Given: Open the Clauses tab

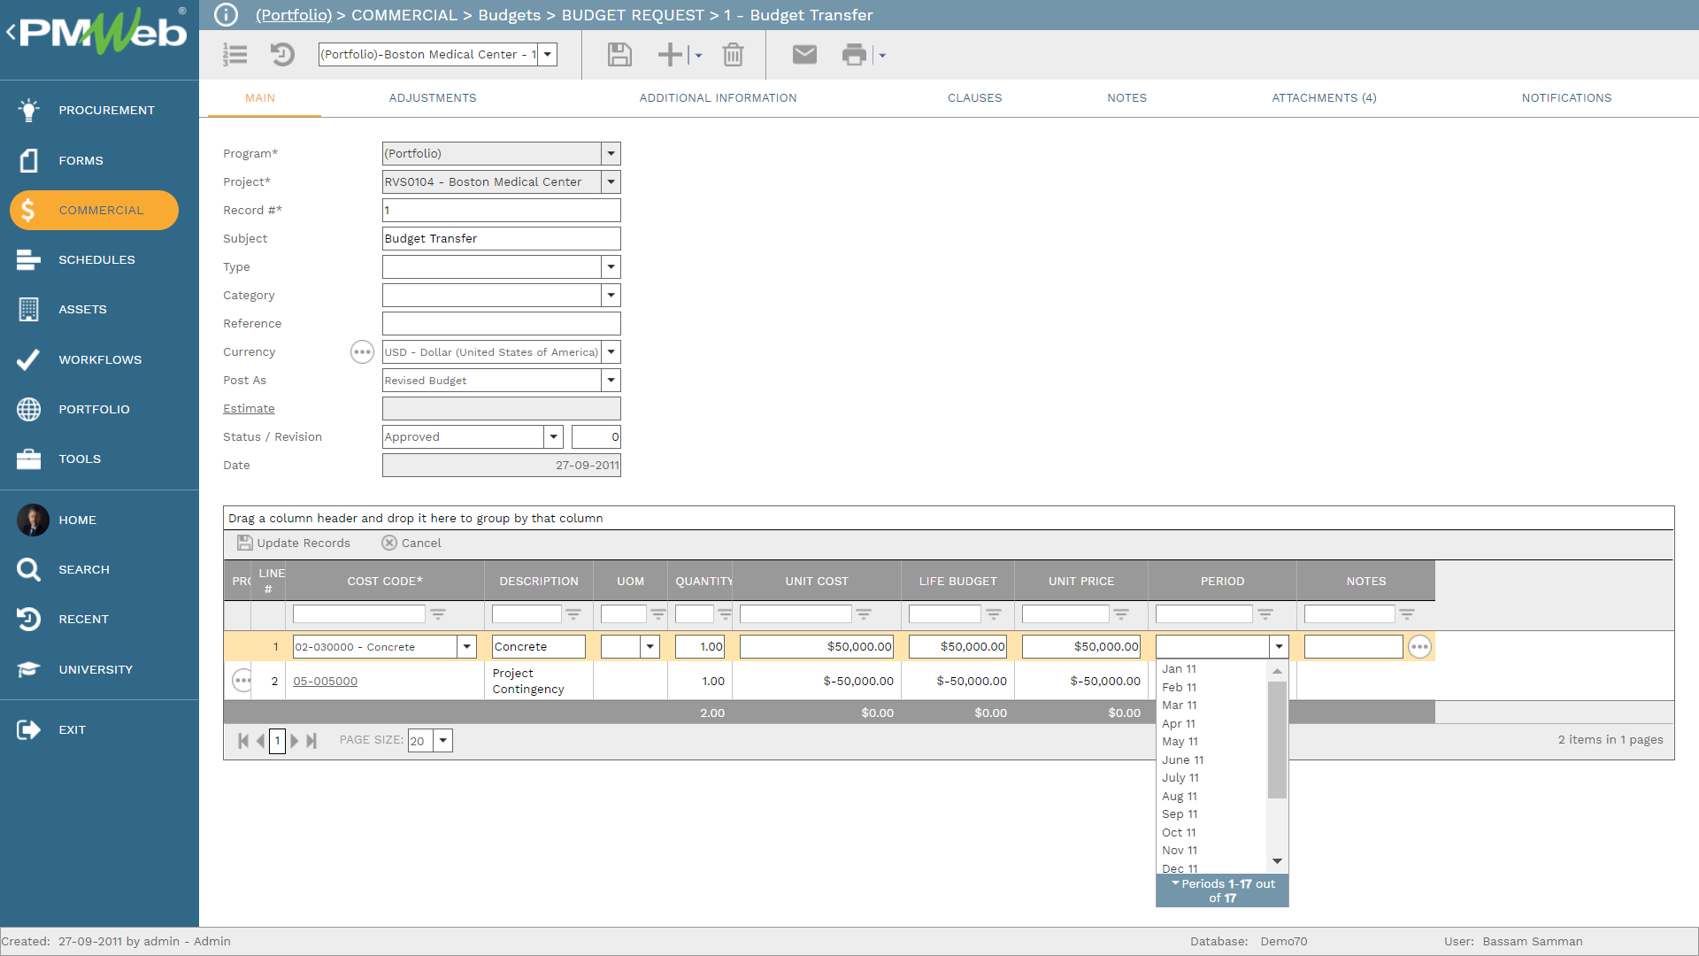Looking at the screenshot, I should [975, 98].
